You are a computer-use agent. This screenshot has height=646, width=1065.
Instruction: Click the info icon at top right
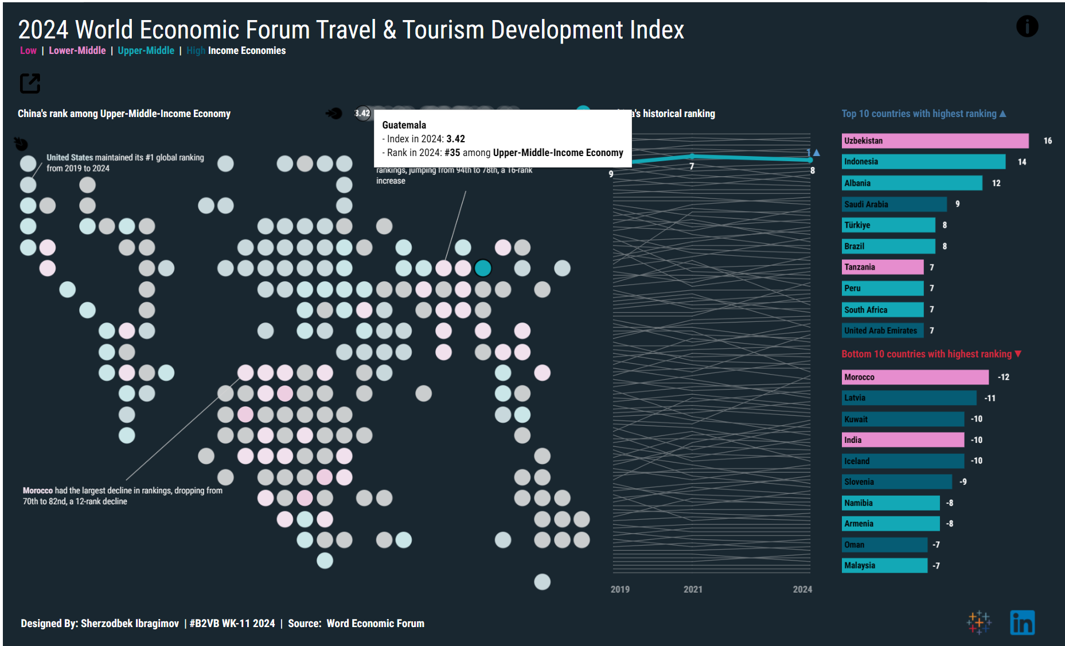[1027, 26]
